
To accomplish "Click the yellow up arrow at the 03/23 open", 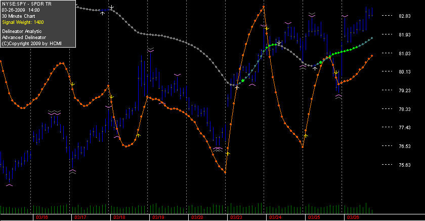I will (x=228, y=154).
